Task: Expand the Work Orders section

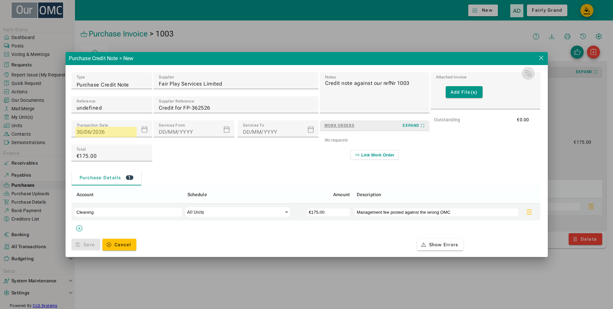Action: 413,126
